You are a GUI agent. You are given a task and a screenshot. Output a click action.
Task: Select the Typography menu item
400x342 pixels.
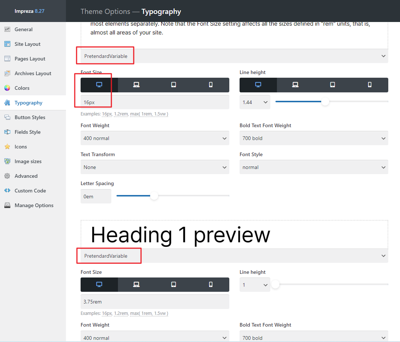[x=33, y=103]
